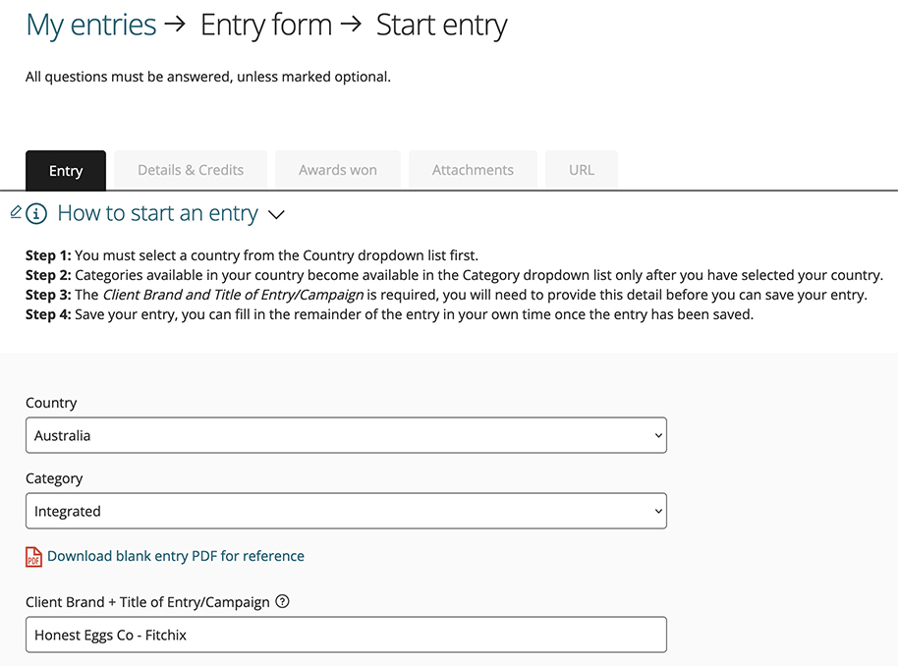The image size is (898, 666).
Task: Select the URL tab
Action: pos(582,170)
